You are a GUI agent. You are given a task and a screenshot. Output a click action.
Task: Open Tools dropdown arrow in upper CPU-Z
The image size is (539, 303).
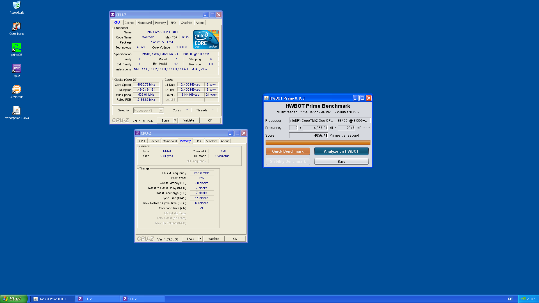coord(175,120)
